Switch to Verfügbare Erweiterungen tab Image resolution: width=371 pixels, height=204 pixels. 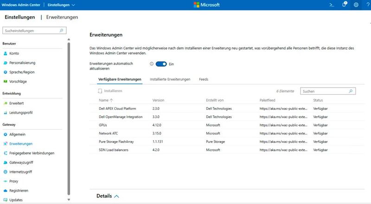(x=120, y=79)
